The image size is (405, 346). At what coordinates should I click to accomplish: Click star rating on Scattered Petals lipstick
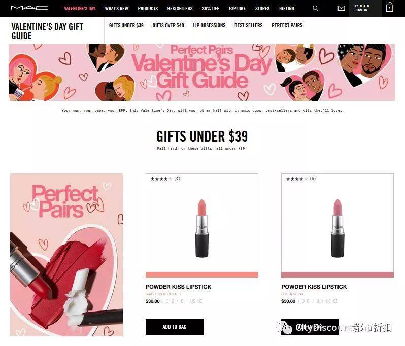[x=161, y=179]
